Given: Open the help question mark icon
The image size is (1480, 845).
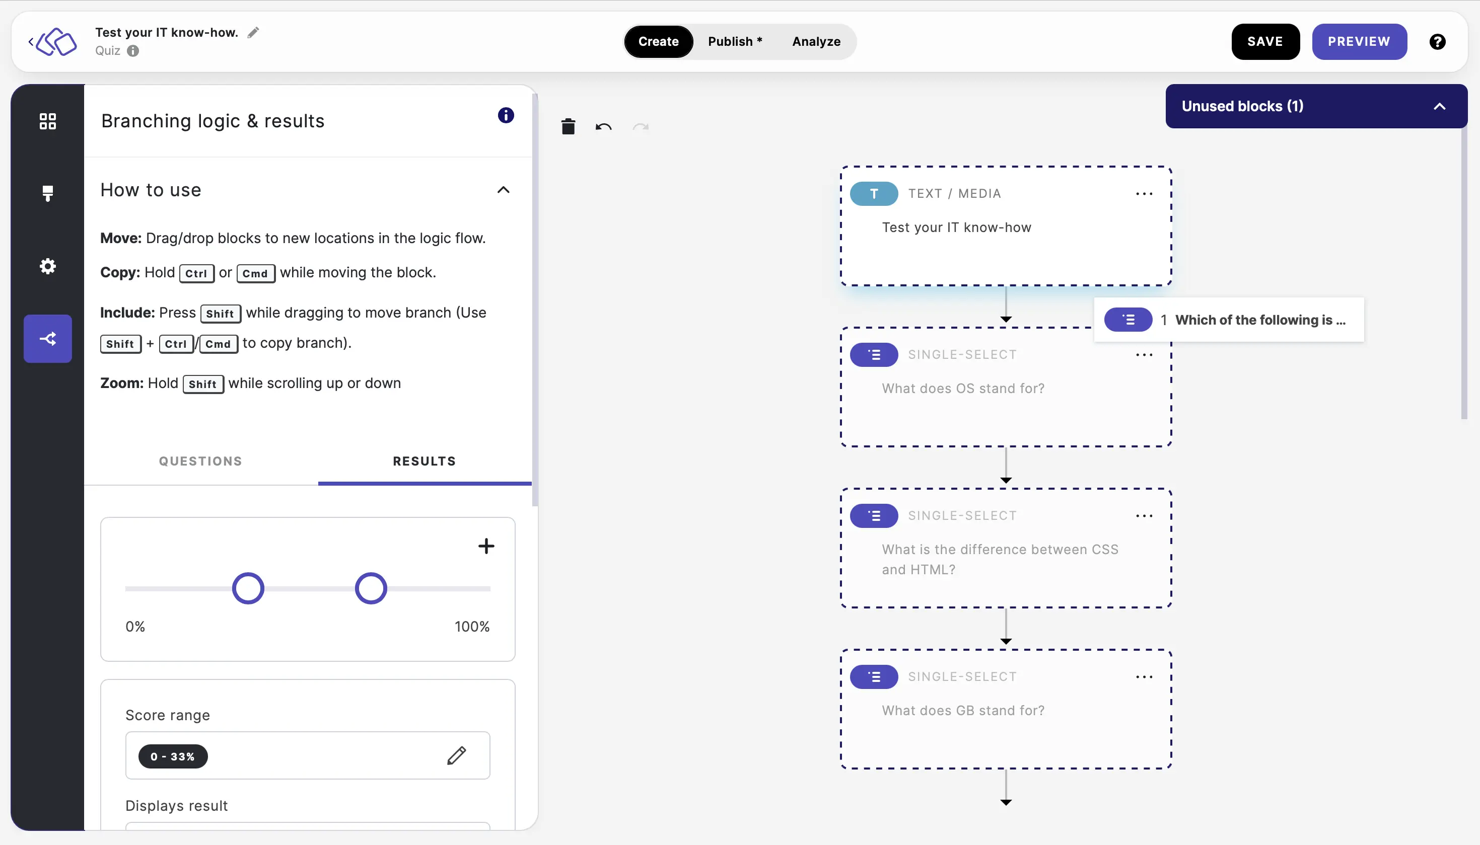Looking at the screenshot, I should (1437, 42).
